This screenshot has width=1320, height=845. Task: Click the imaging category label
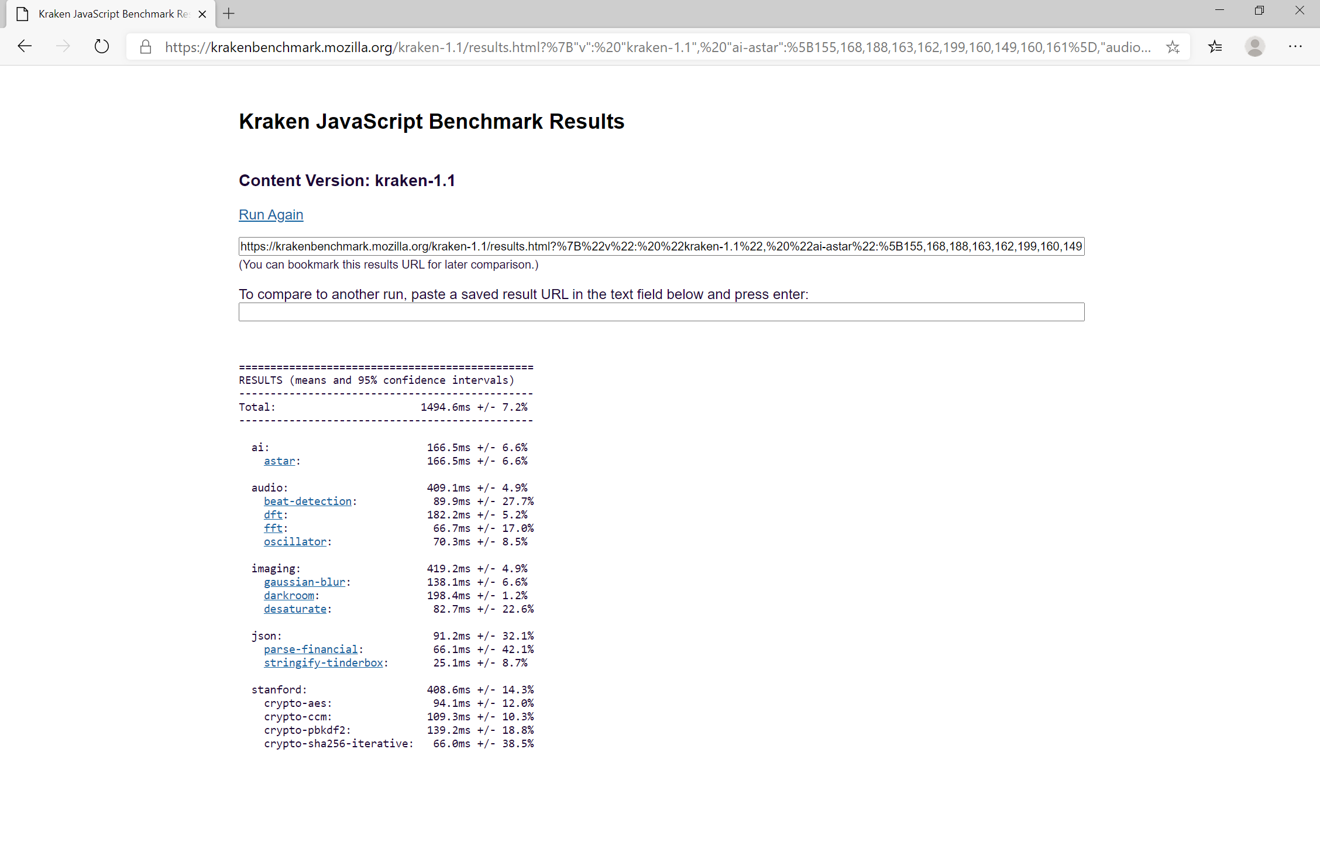tap(276, 569)
